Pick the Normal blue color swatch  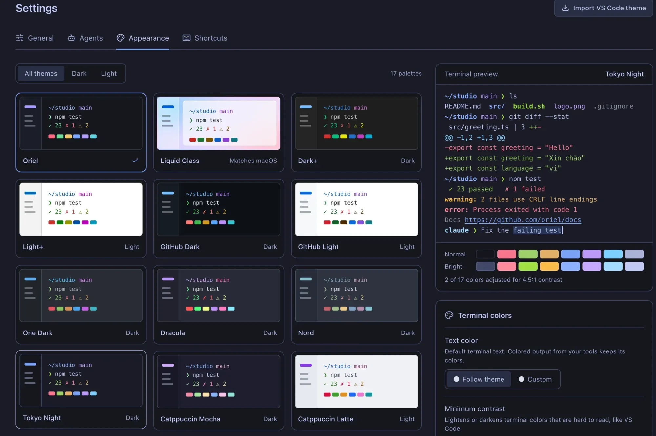coord(570,254)
